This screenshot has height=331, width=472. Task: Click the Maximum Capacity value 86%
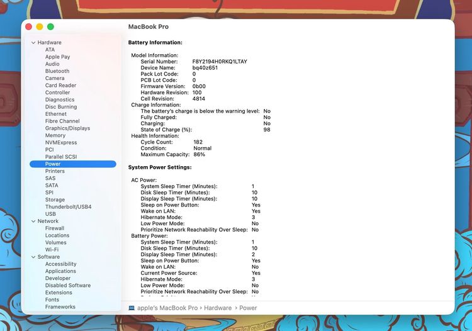[199, 154]
